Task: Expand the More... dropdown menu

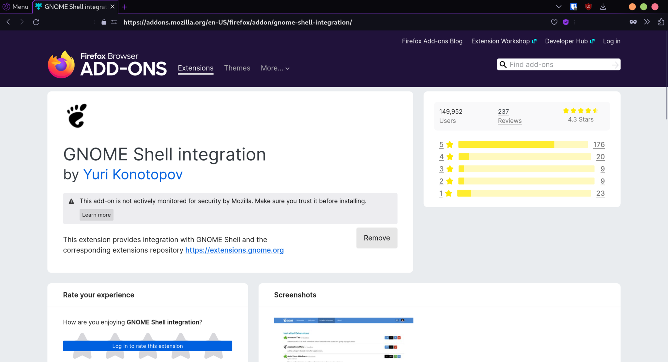Action: 275,68
